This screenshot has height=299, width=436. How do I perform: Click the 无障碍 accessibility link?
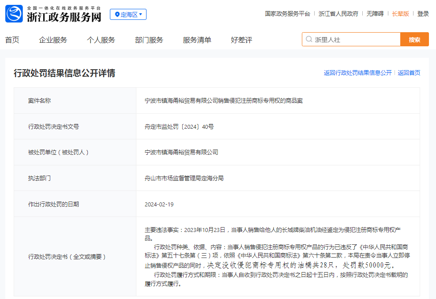(375, 14)
